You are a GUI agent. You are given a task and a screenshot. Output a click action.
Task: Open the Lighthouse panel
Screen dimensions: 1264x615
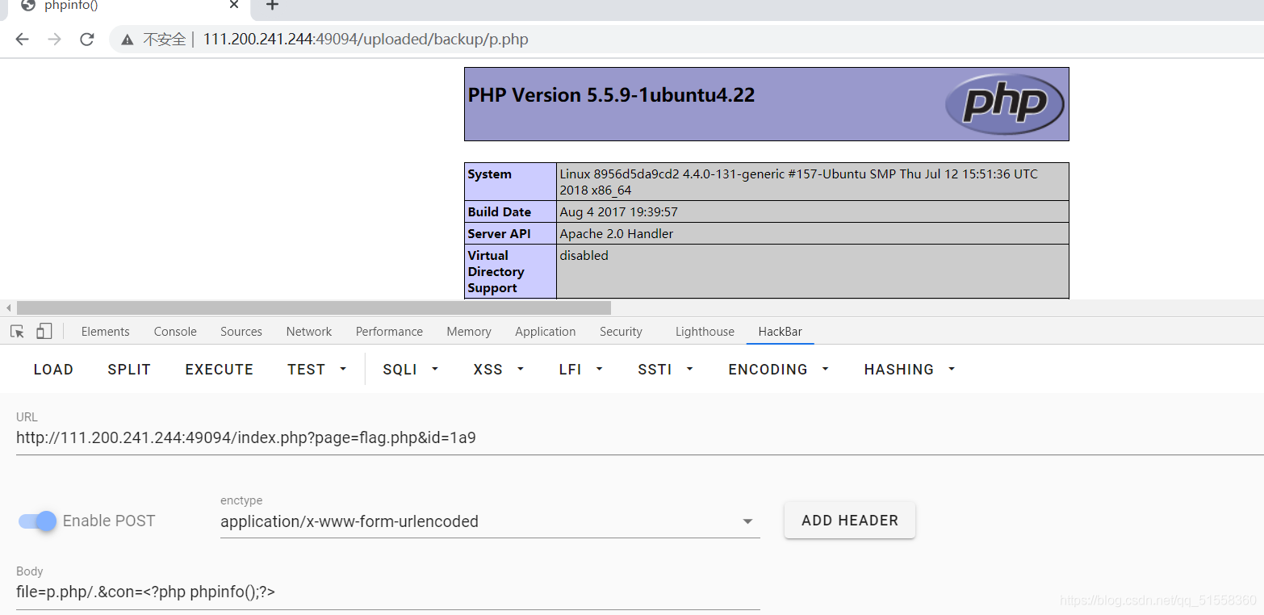click(x=705, y=332)
